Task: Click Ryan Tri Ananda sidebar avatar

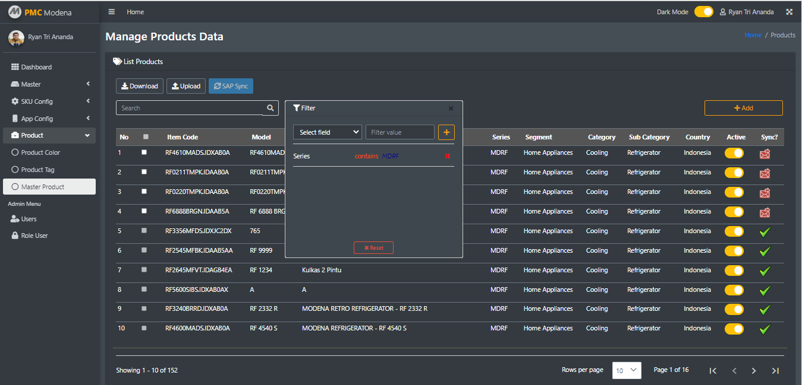Action: (16, 38)
